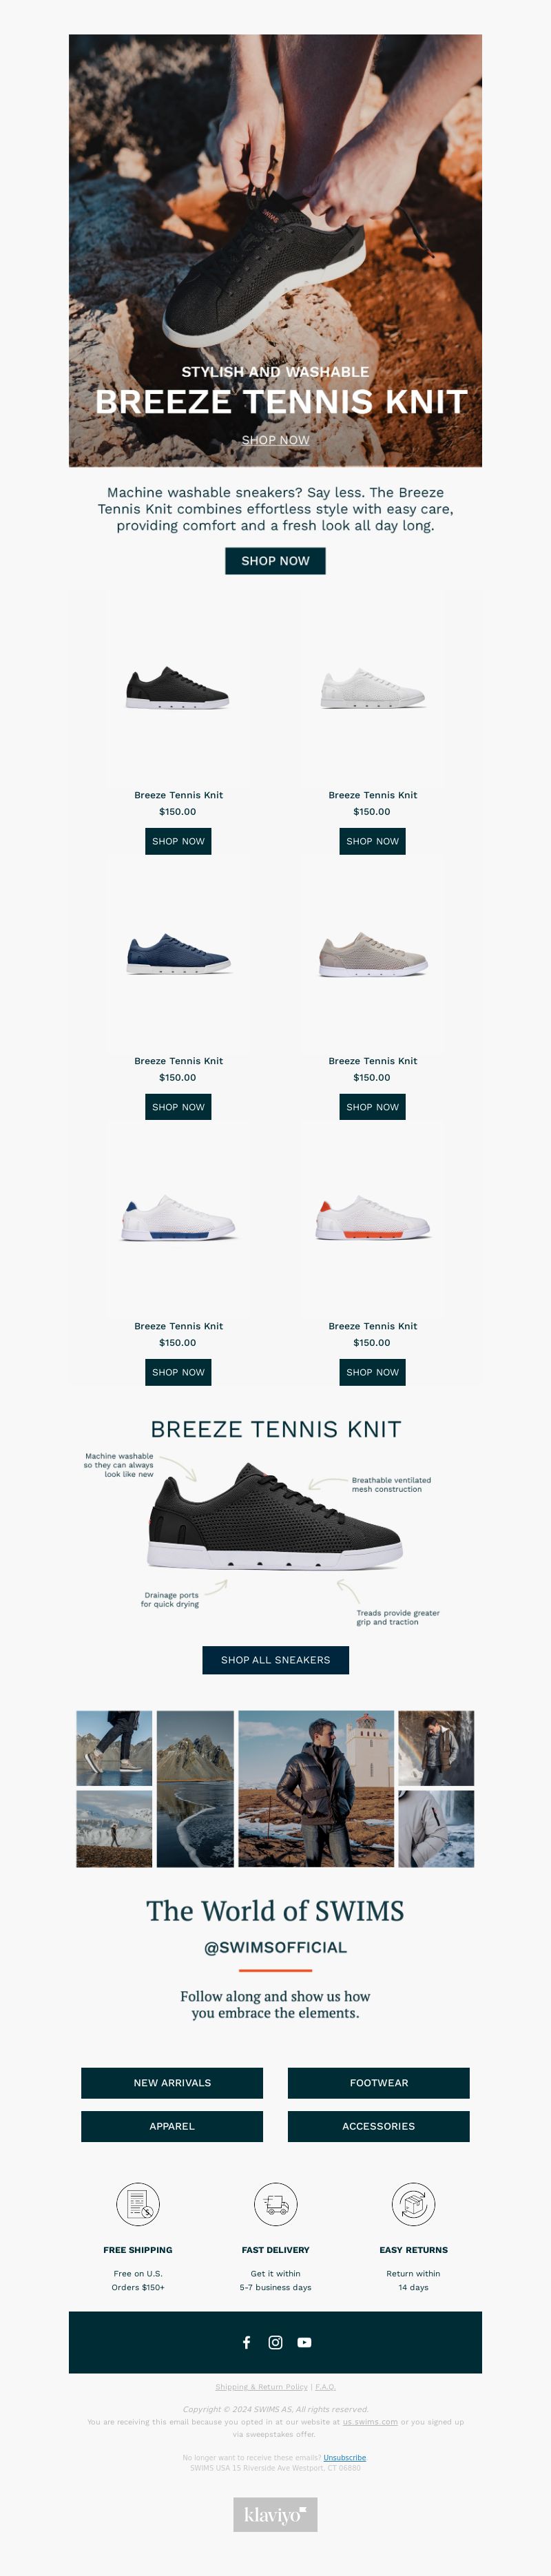Click the Easy Returns box icon
551x2576 pixels.
pos(413,2204)
